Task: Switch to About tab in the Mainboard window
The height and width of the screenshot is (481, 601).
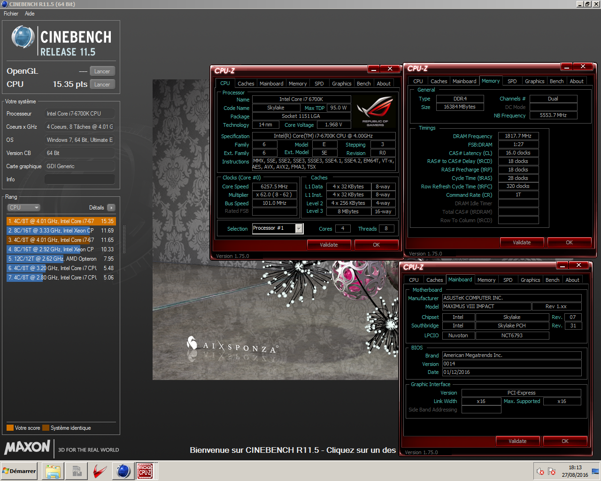Action: (572, 280)
